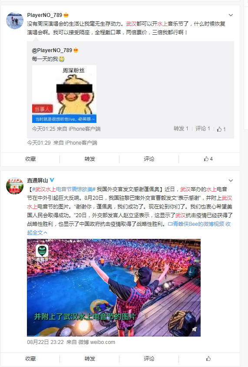Expand options arrow on 直通屏山 post
Viewport: 248px width, 367px height.
[231, 180]
